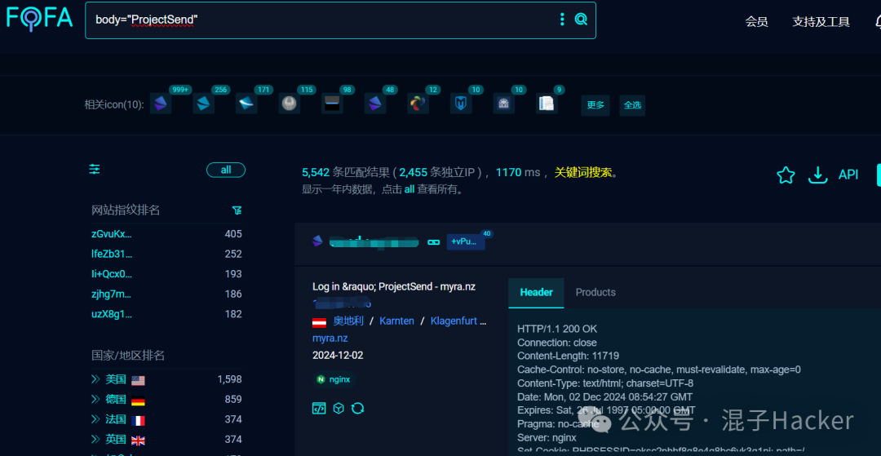Screen dimensions: 881x456
Task: Click the nginx product tag
Action: pyautogui.click(x=334, y=379)
